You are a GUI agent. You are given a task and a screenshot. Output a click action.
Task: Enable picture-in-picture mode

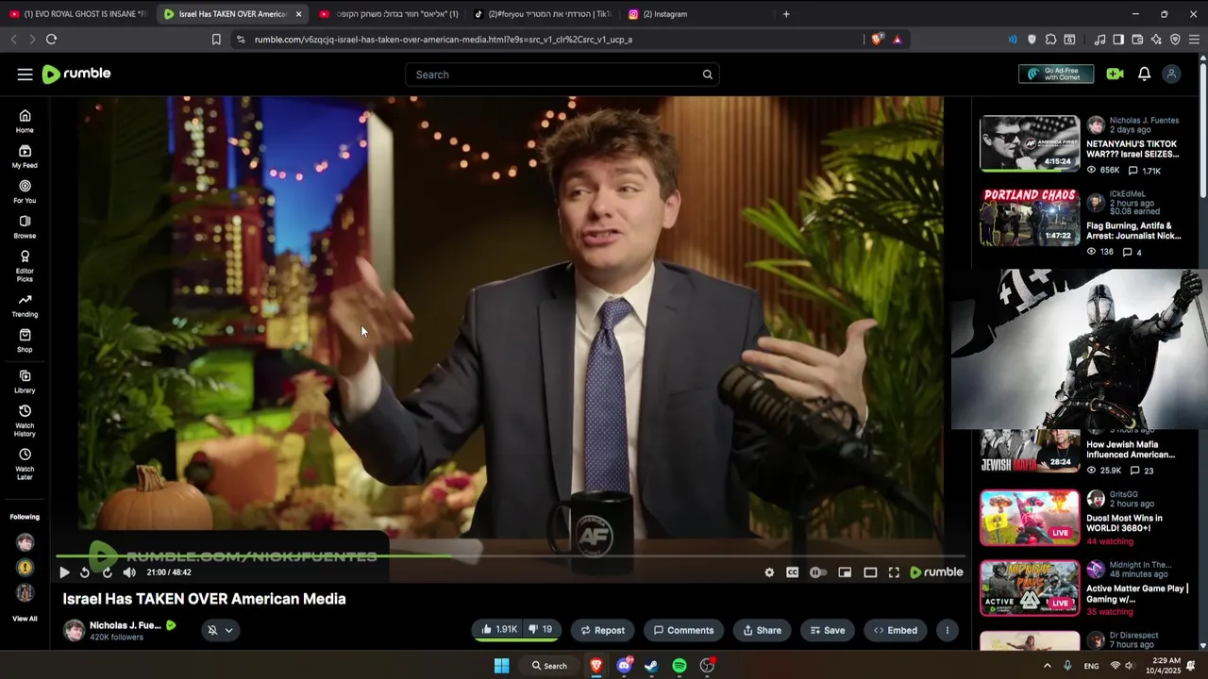[x=845, y=572]
